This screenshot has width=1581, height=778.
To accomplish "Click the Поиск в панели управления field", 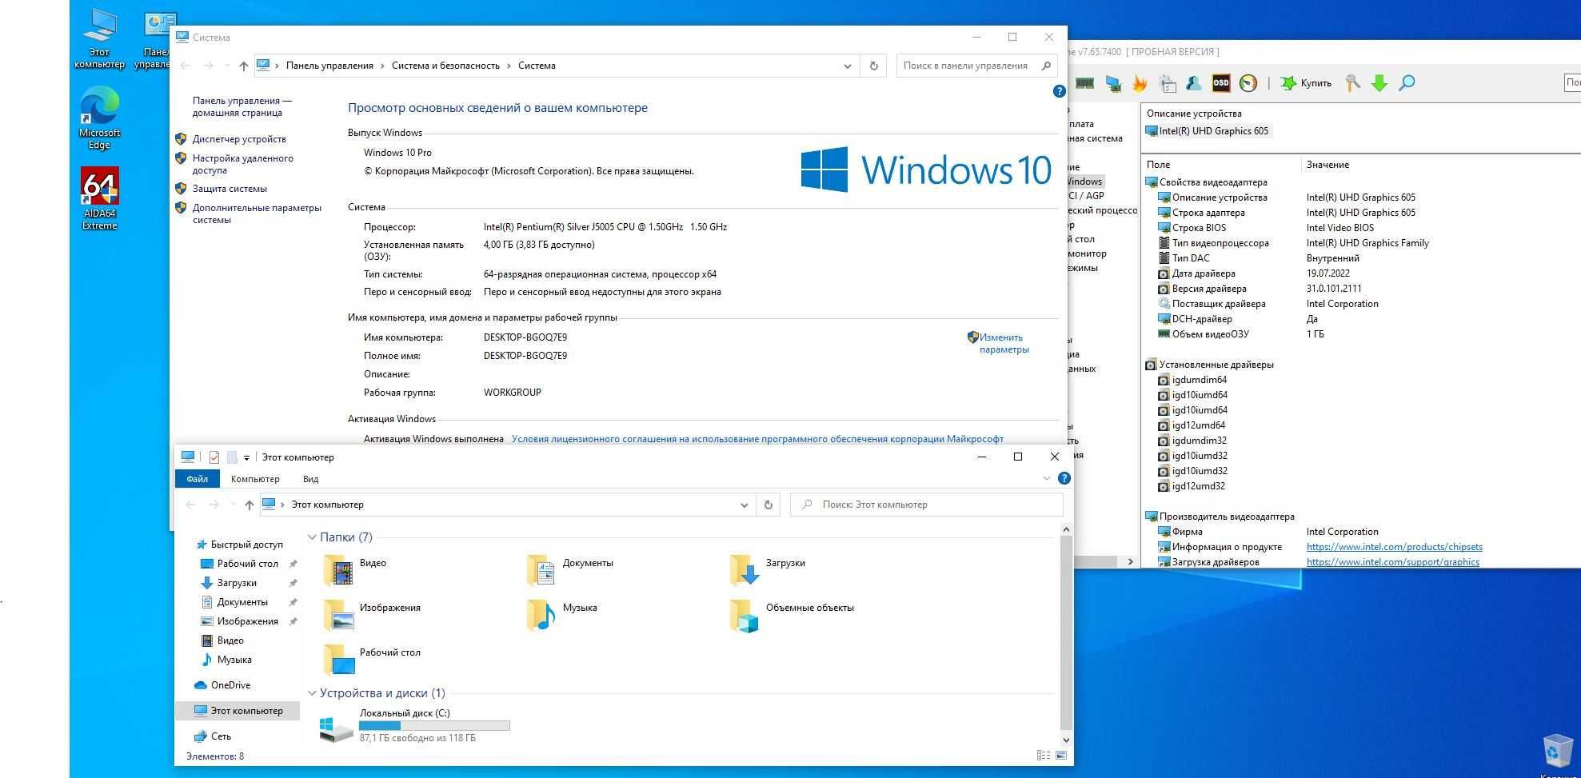I will tap(976, 66).
